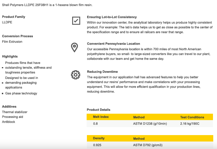Click the Reducing Downtime heading

point(102,72)
